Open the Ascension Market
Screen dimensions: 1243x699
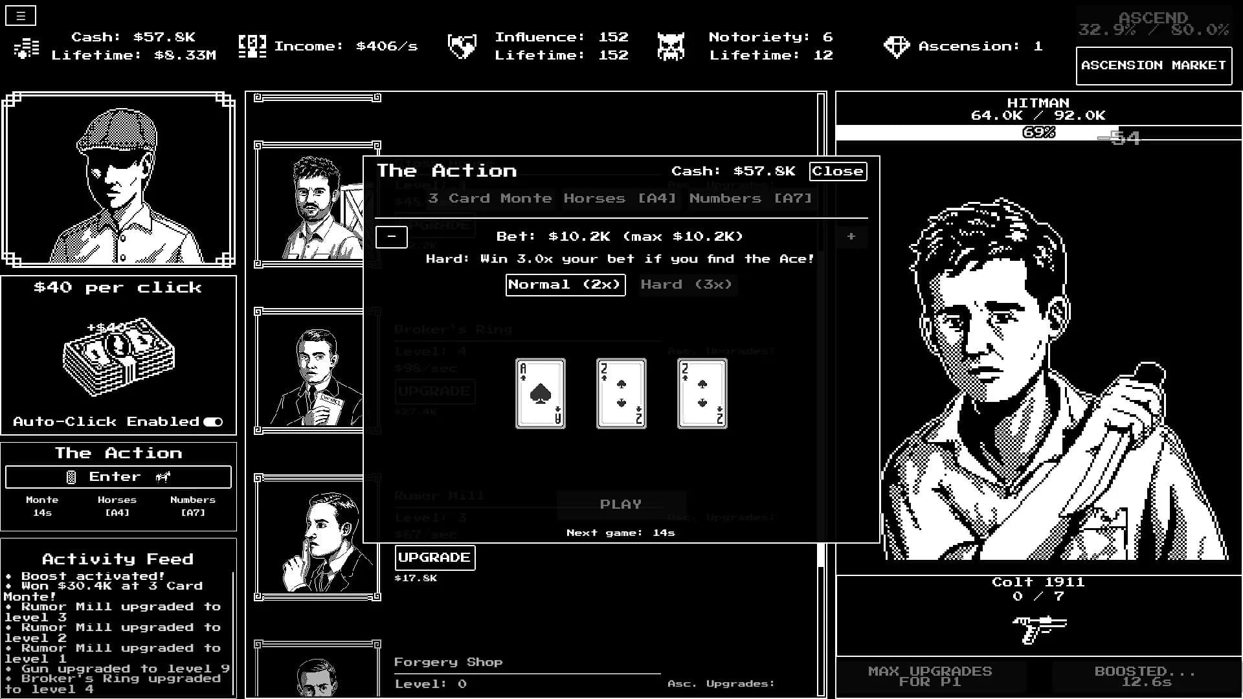point(1154,65)
